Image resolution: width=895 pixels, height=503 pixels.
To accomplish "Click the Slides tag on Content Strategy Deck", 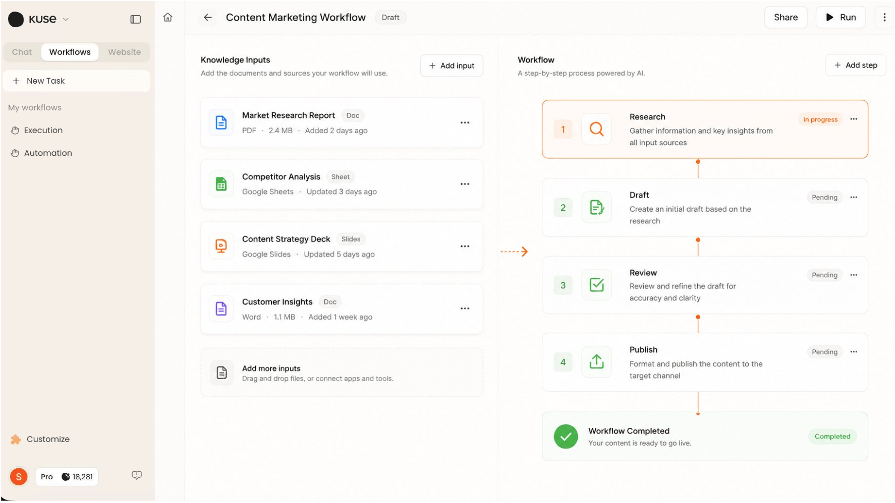I will 351,239.
